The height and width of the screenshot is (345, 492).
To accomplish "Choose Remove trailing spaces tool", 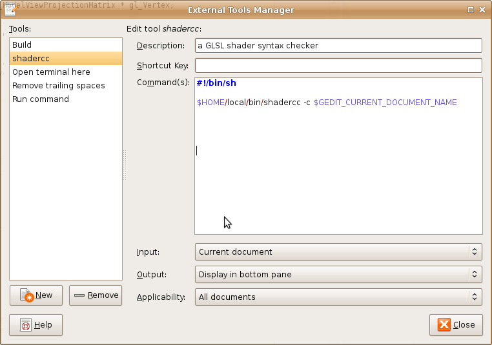I will point(58,86).
